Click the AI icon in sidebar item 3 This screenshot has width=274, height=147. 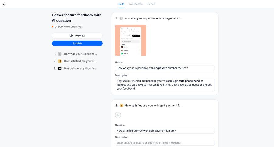click(60, 68)
